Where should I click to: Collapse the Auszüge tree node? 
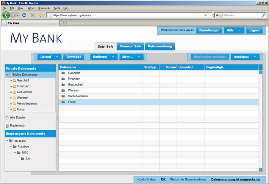coord(11,147)
